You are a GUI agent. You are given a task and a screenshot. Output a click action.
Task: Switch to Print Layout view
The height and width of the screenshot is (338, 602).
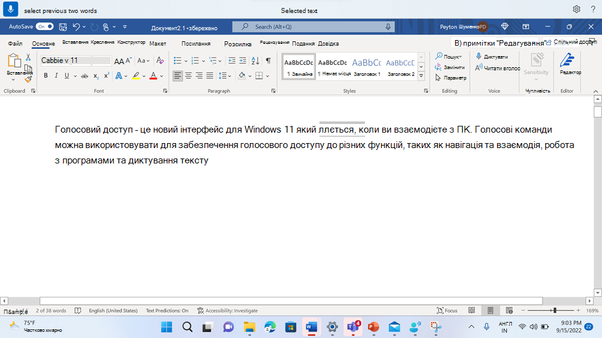(490, 311)
